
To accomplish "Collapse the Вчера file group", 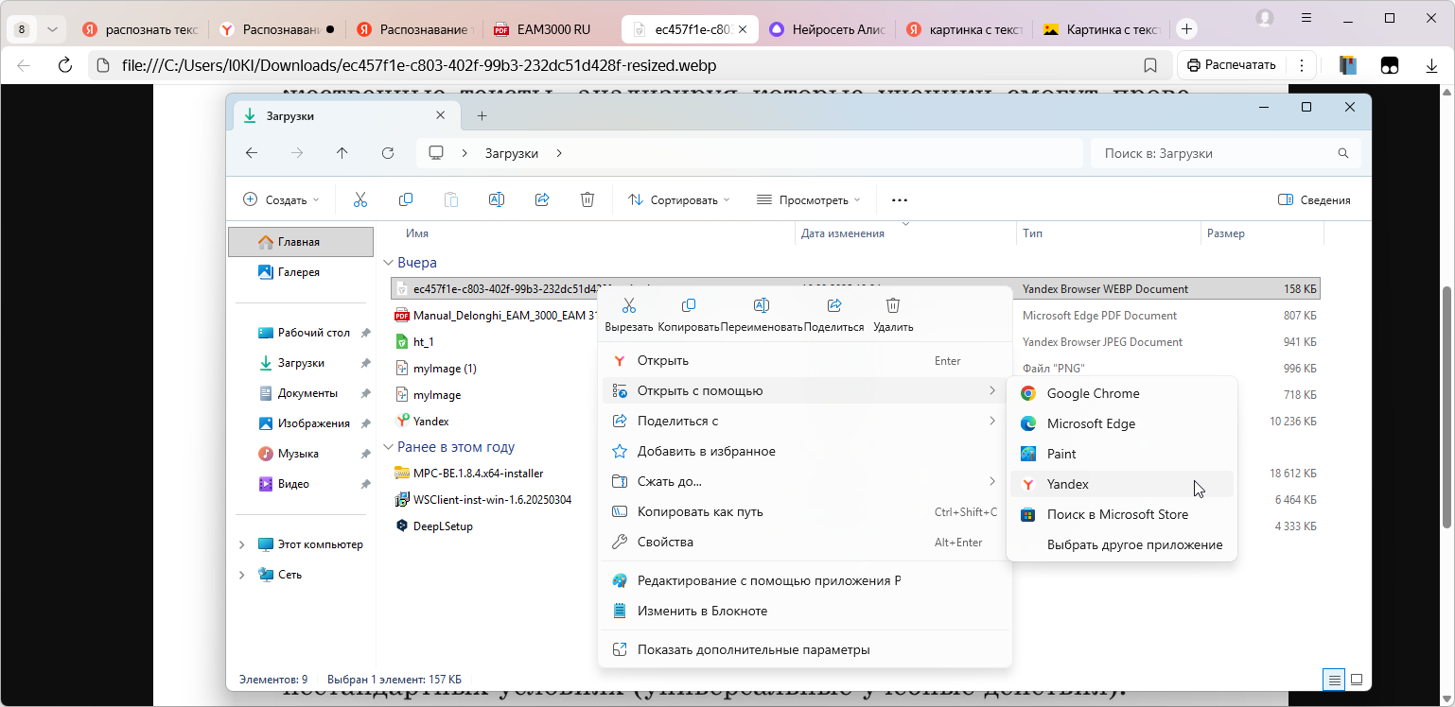I will pyautogui.click(x=389, y=262).
